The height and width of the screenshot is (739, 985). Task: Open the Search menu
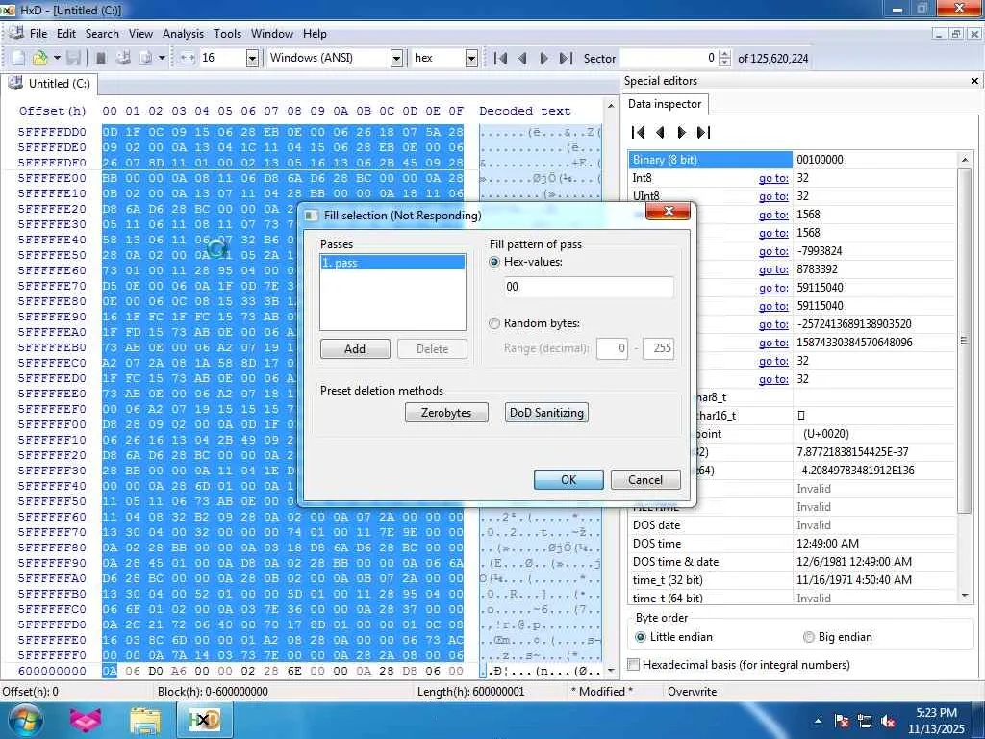[102, 34]
